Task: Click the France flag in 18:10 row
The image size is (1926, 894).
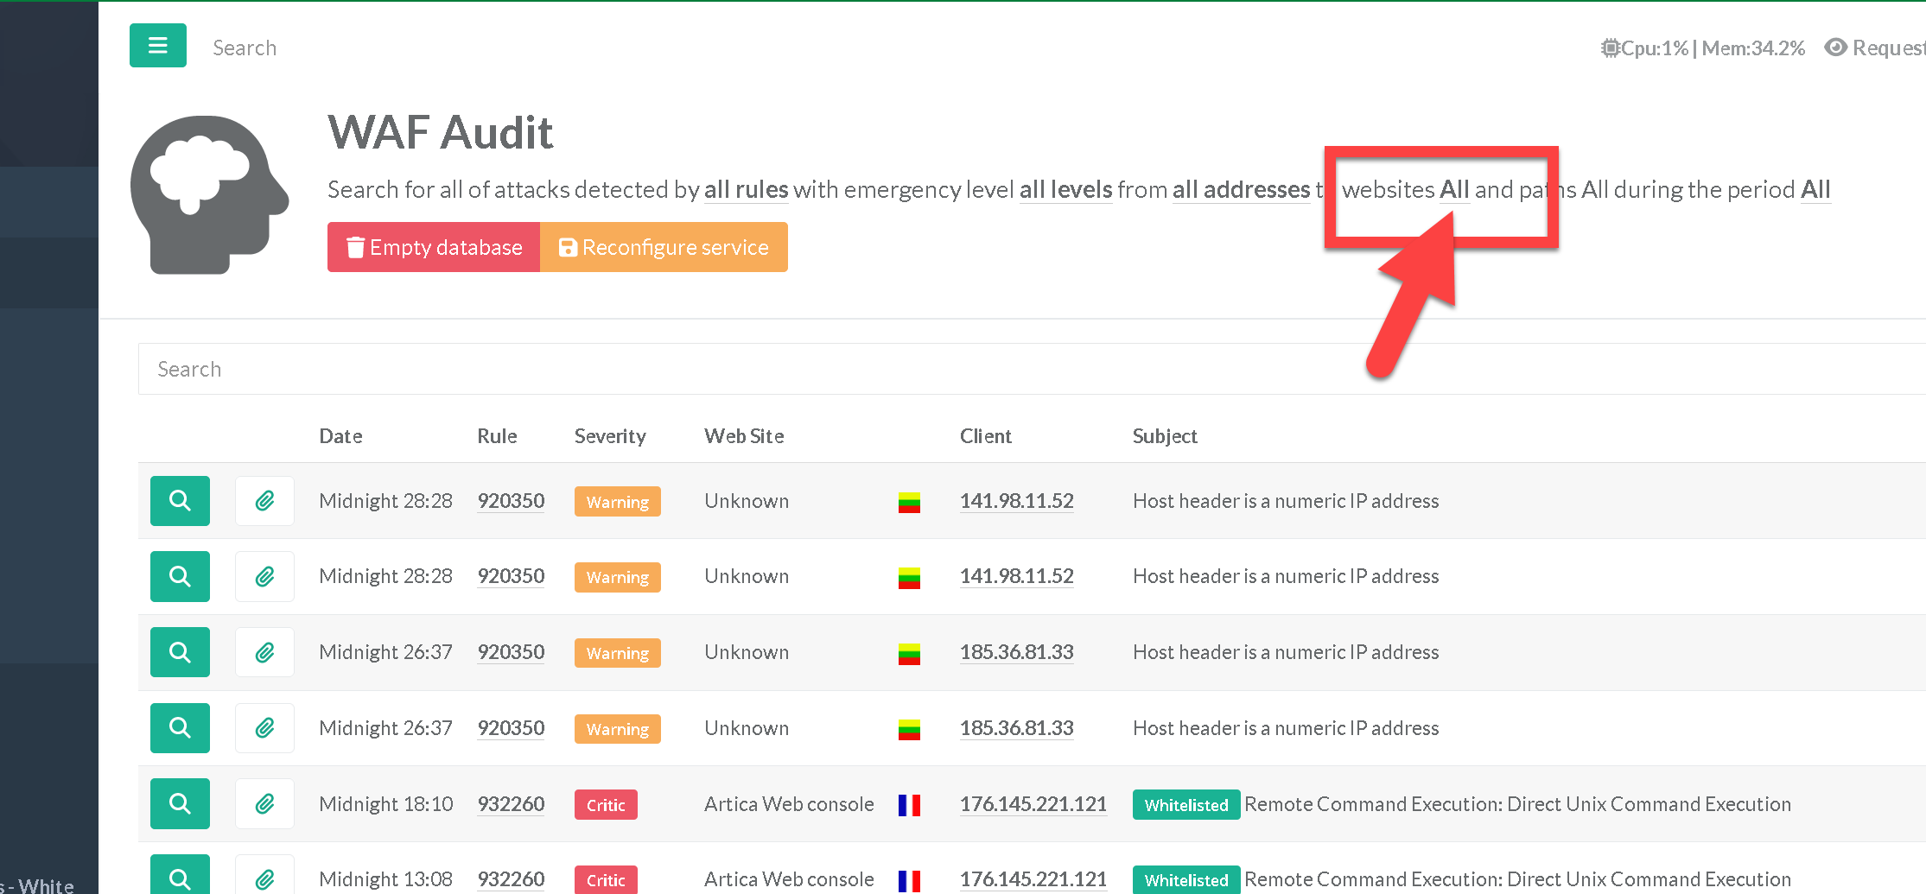Action: click(909, 805)
